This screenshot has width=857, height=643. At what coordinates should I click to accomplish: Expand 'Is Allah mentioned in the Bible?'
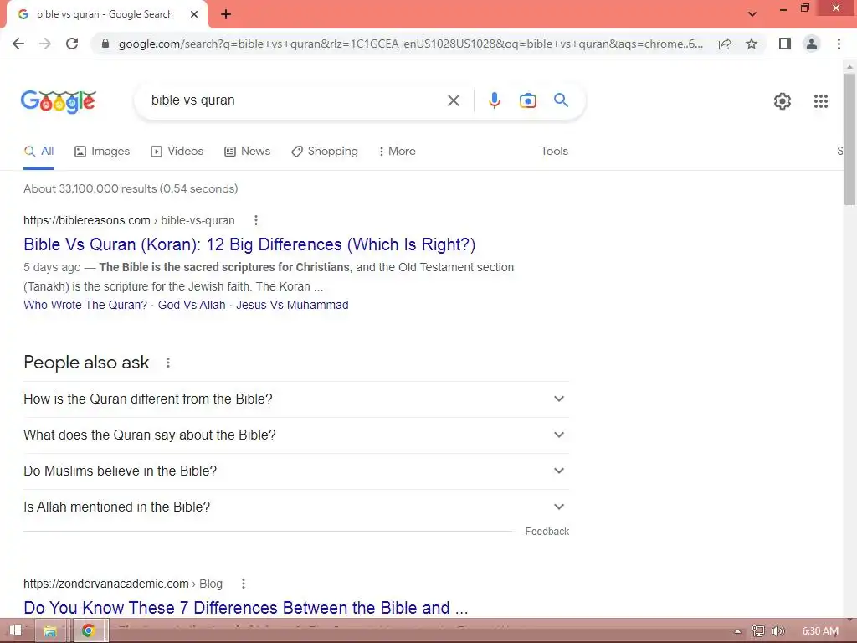[x=296, y=507]
